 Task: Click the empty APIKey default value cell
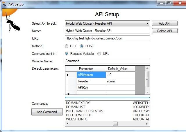coord(120,88)
